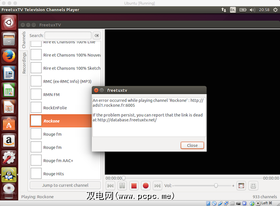
Task: Open network indicator in top panel
Action: pos(224,10)
